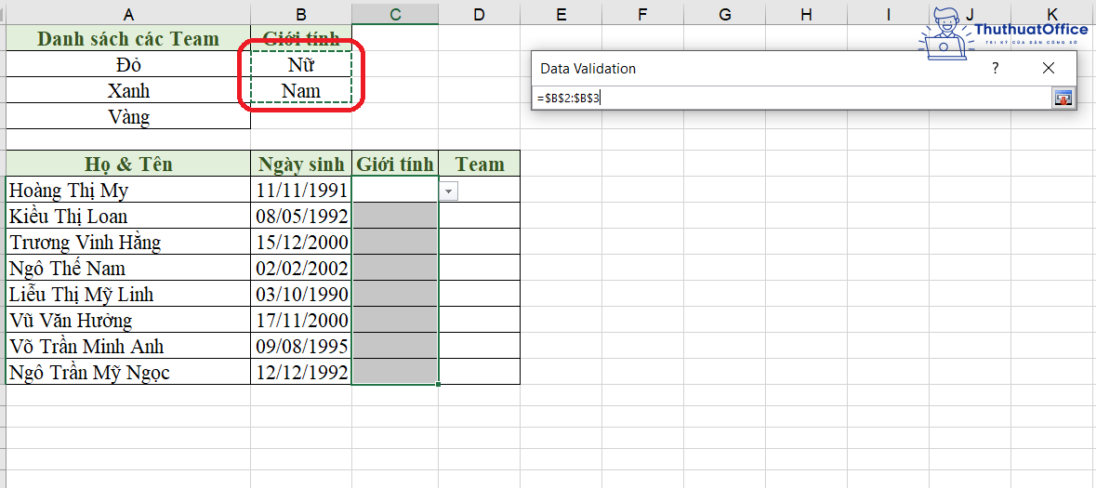Select the name 'Hoàng Thị My'
This screenshot has width=1096, height=488.
click(128, 190)
